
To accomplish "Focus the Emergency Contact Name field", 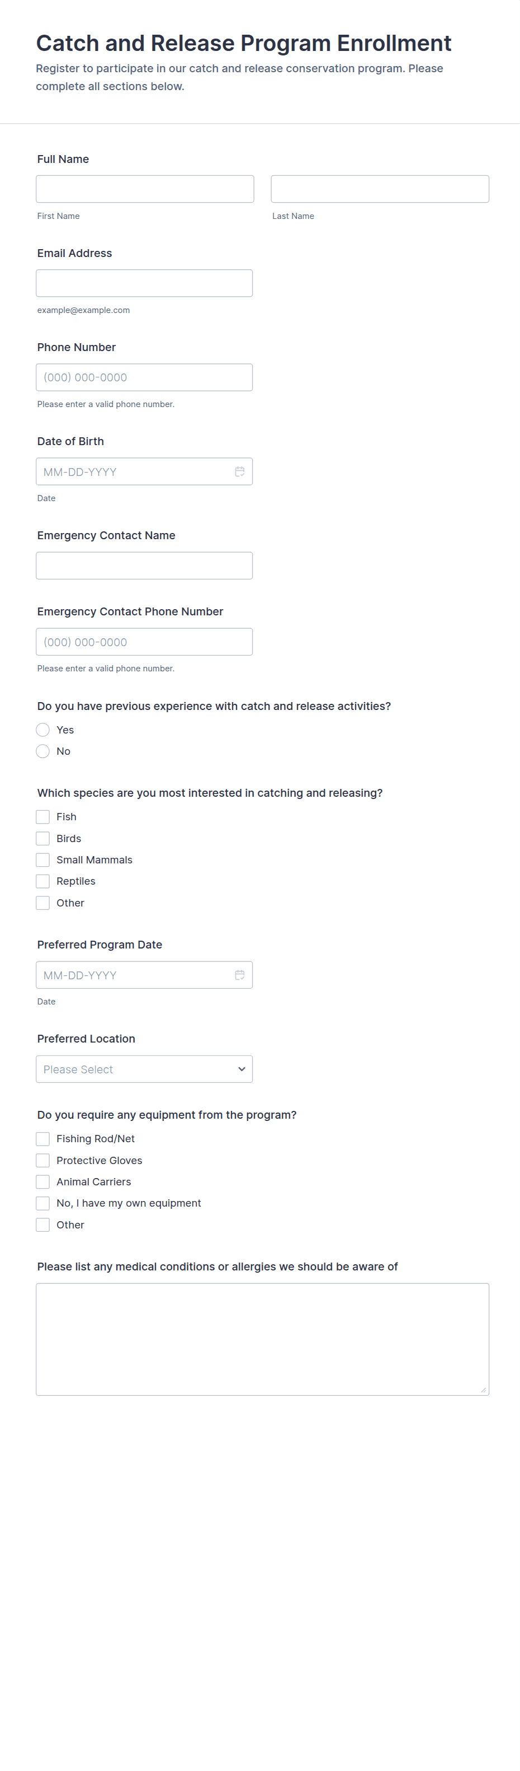I will (144, 566).
